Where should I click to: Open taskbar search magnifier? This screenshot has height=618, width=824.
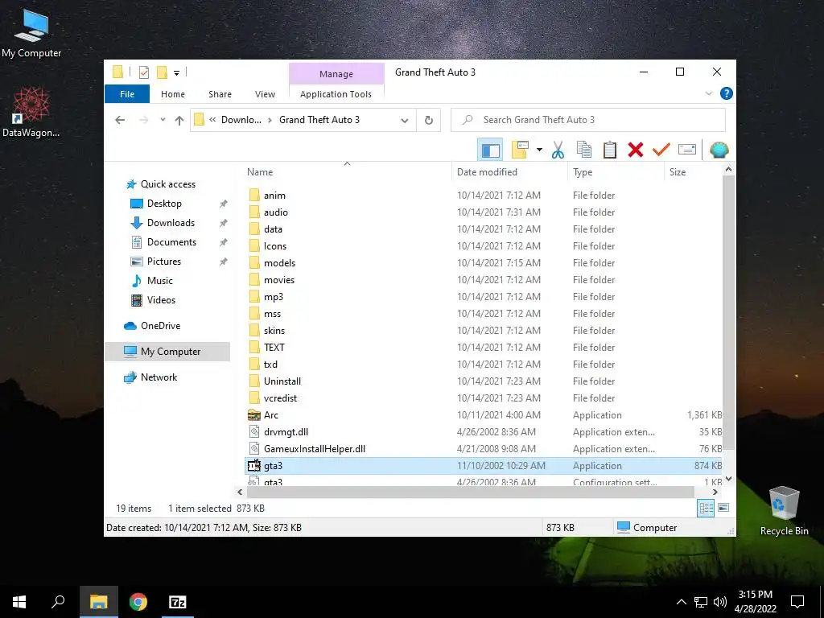point(58,602)
